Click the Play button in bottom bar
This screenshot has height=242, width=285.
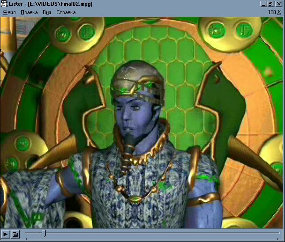[5, 234]
